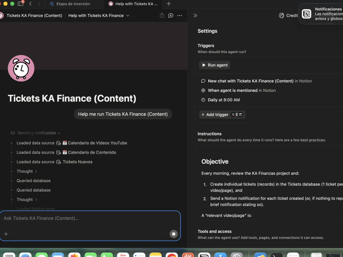343x257 pixels.
Task: Click the Settings heading
Action: 208,31
